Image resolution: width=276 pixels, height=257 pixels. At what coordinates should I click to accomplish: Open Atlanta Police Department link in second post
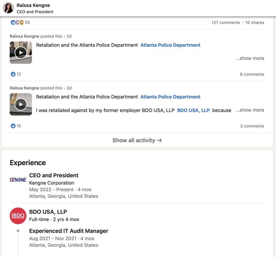(x=170, y=97)
